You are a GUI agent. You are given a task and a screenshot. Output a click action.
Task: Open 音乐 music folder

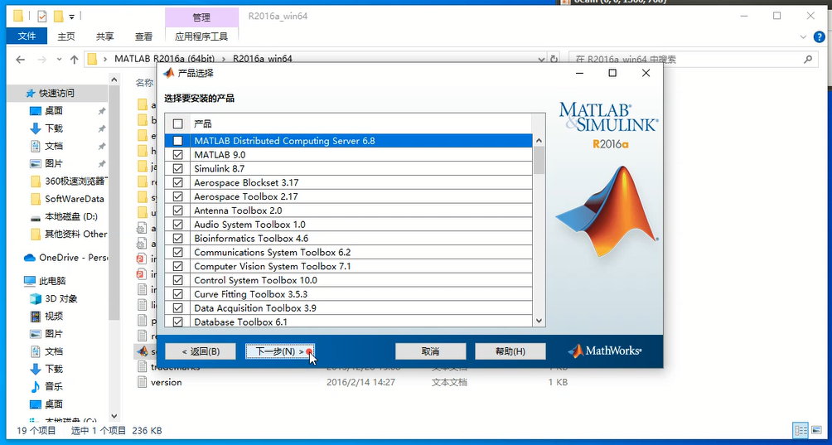point(54,386)
